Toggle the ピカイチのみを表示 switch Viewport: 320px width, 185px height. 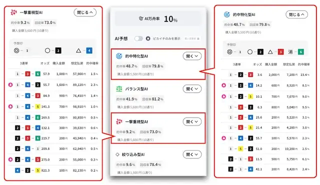coord(138,38)
